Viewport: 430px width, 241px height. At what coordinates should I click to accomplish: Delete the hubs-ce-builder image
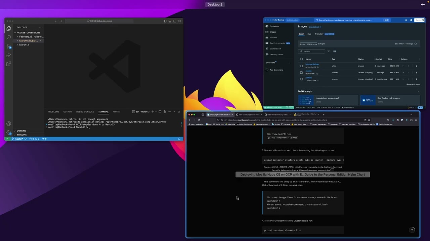[x=417, y=66]
